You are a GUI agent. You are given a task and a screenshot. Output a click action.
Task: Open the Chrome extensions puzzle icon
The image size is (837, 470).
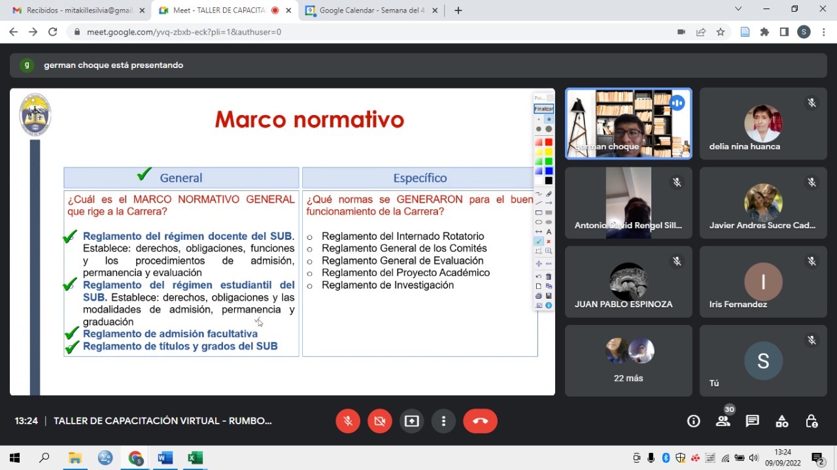pyautogui.click(x=764, y=32)
